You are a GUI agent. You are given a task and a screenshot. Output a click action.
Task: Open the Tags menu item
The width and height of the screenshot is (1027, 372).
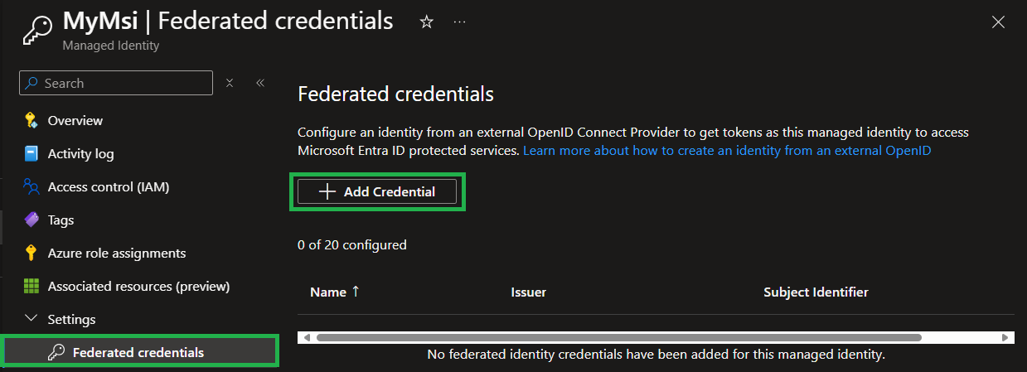coord(61,220)
